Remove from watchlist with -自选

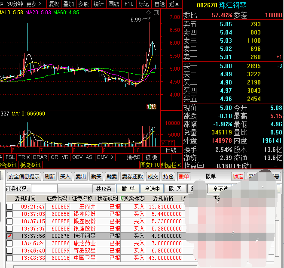(x=159, y=4)
